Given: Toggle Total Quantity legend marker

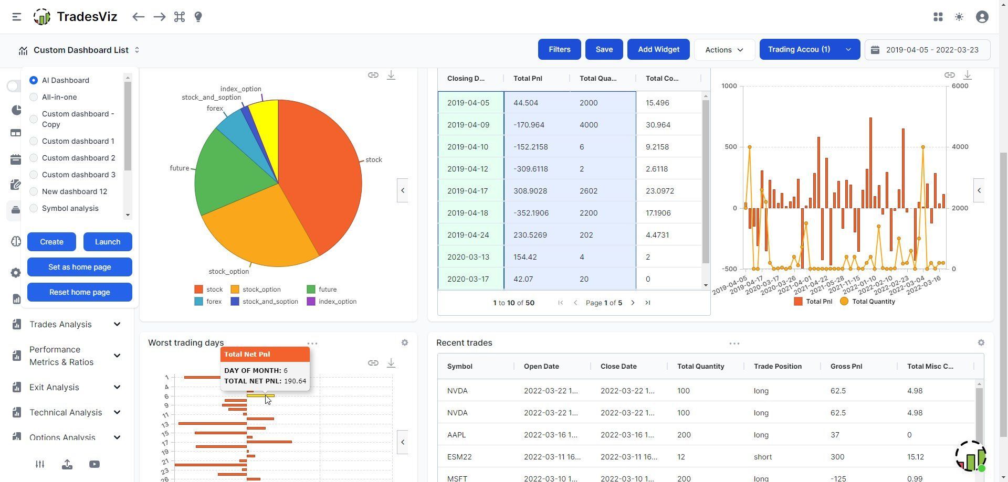Looking at the screenshot, I should point(844,302).
